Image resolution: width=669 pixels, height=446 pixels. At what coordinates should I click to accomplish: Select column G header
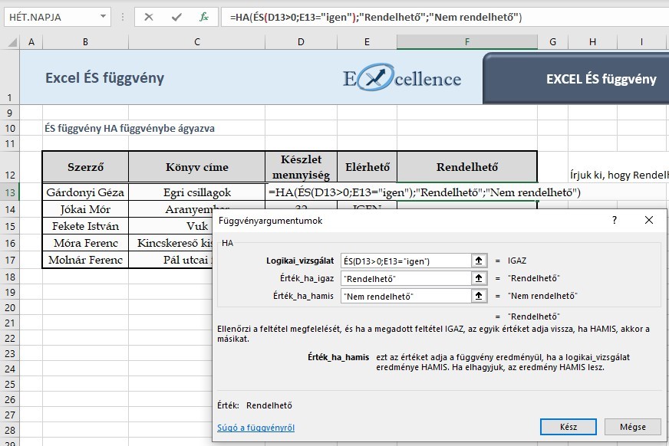click(x=552, y=41)
